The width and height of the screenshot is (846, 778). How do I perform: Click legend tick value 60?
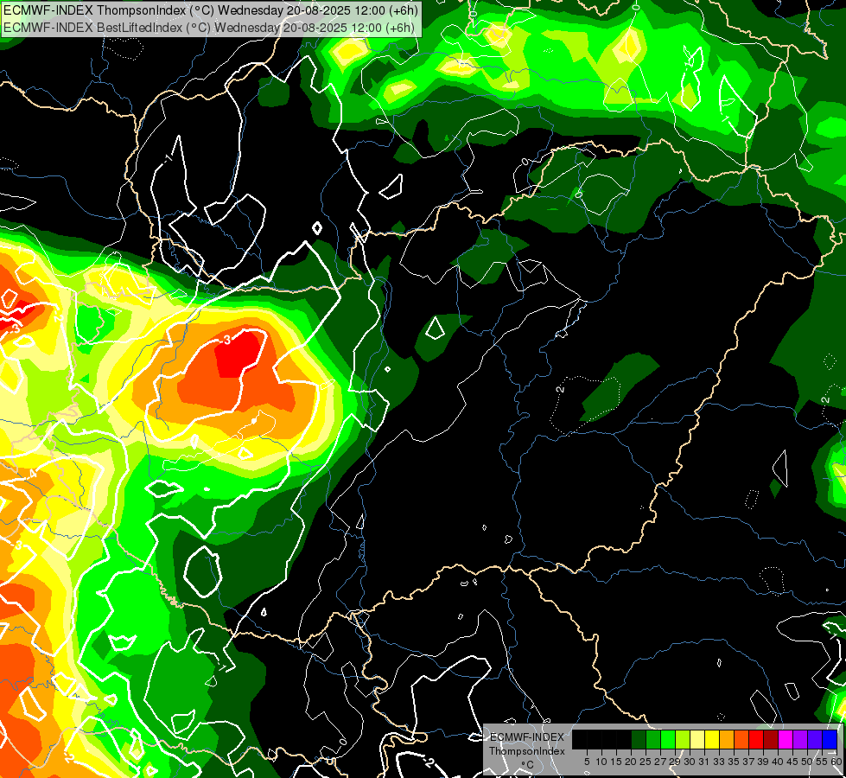click(836, 762)
